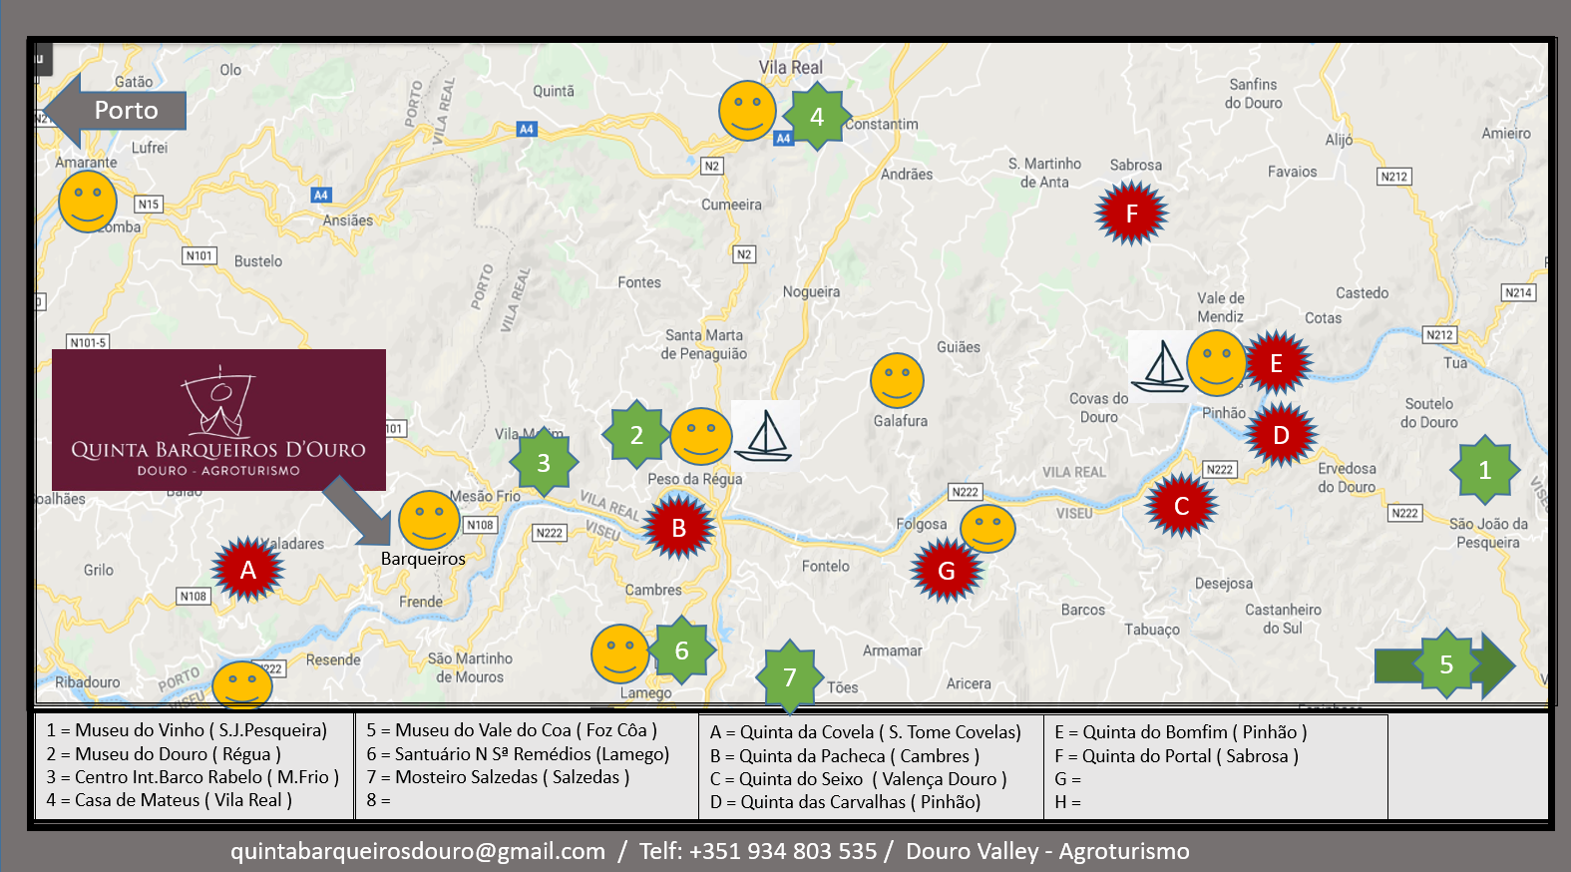Click the smiley face above the Barqueiros label
The image size is (1571, 872).
pyautogui.click(x=429, y=519)
